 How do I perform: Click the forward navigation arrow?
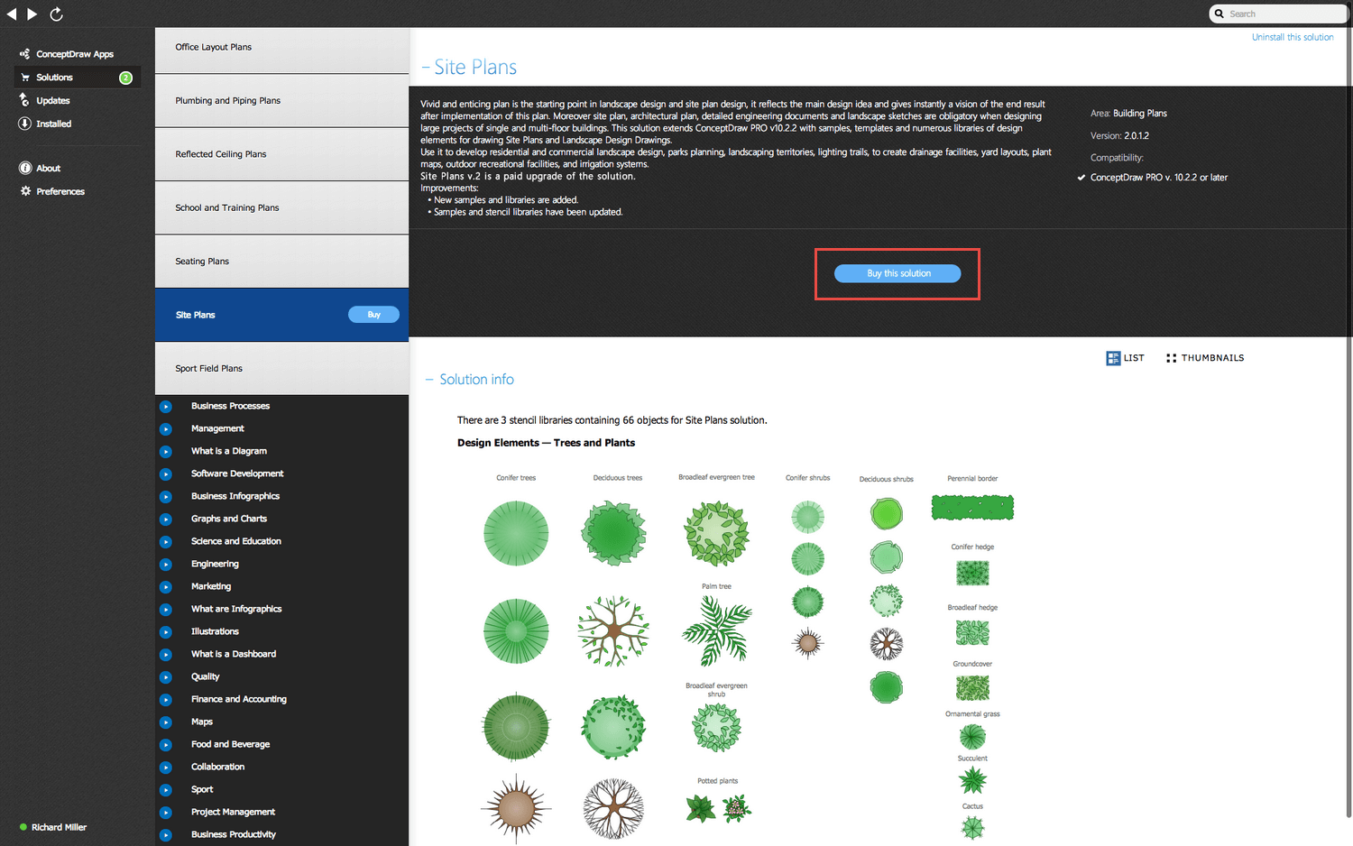32,14
